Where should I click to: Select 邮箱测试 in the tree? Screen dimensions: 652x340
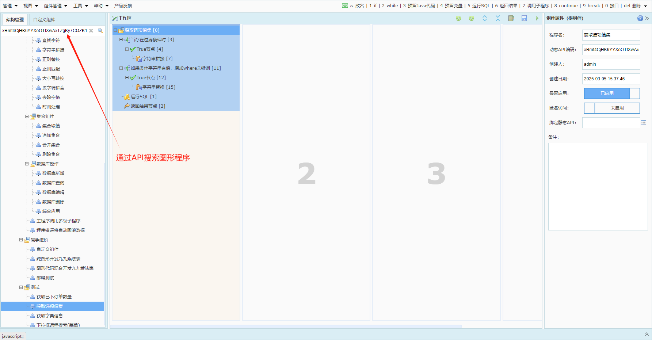(45, 278)
